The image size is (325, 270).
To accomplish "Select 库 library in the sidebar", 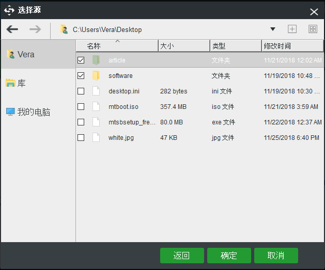I will coord(38,83).
